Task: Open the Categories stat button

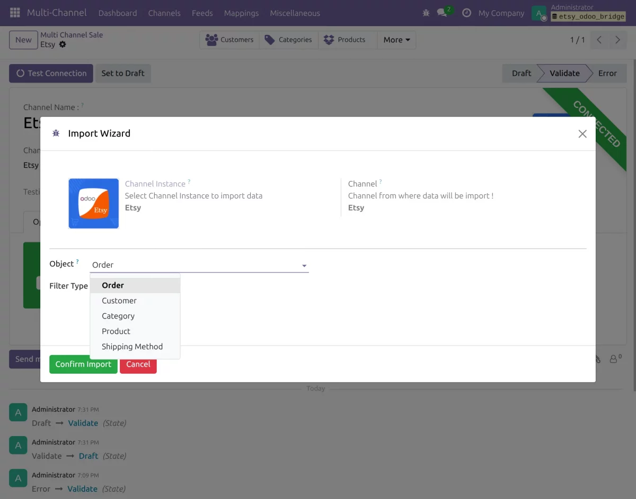Action: [x=289, y=40]
